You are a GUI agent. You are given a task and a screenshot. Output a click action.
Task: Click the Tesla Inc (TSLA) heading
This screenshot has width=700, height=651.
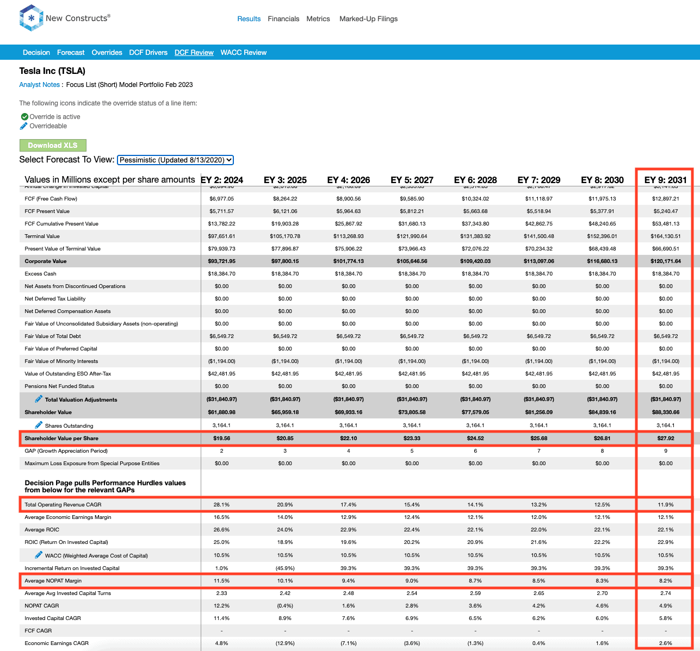pos(52,71)
